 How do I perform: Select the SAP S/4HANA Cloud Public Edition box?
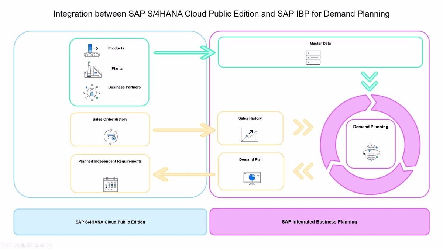110,222
